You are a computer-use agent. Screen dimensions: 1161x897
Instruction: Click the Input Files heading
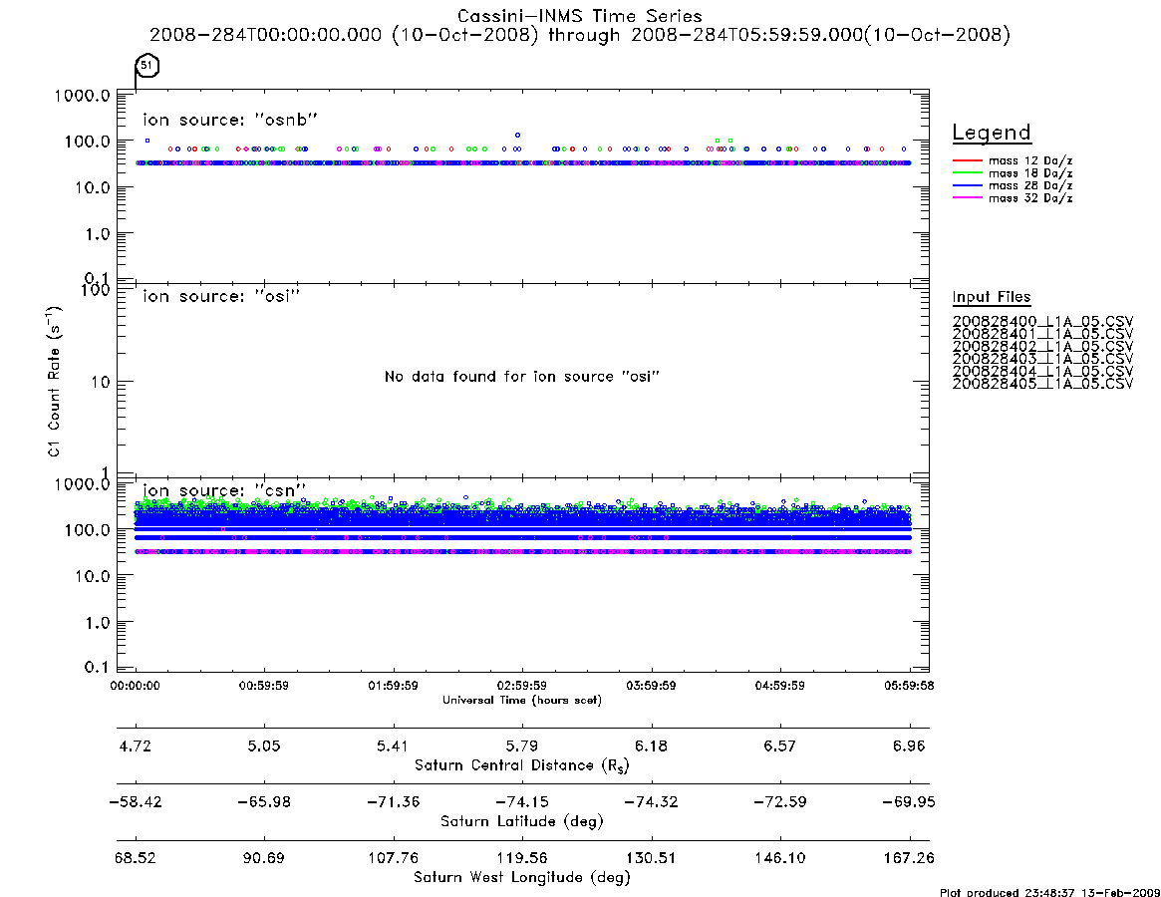[992, 297]
